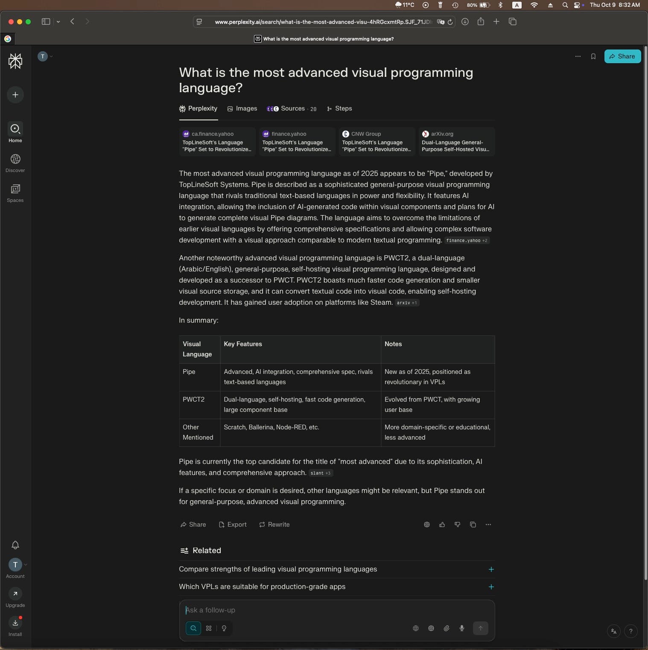Viewport: 648px width, 650px height.
Task: Attach a file with the paperclip icon
Action: [447, 628]
